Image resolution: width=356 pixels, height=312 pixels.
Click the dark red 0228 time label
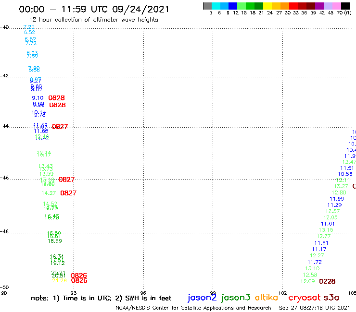click(x=327, y=281)
